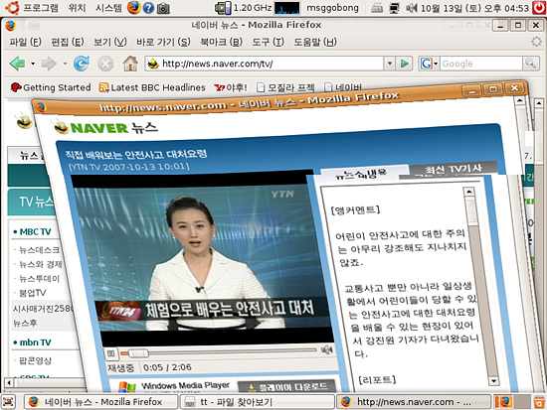Go to the home page
Image resolution: width=547 pixels, height=410 pixels.
(130, 64)
